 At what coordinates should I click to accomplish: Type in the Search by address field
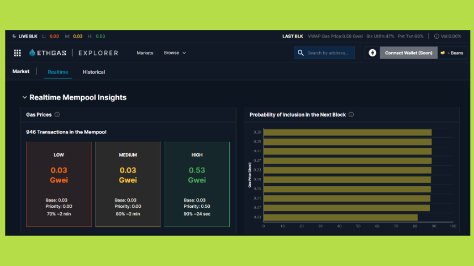pos(328,53)
